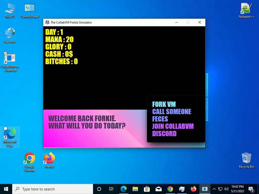Open the clock showing 10:42 PM
The width and height of the screenshot is (259, 194).
[237, 189]
